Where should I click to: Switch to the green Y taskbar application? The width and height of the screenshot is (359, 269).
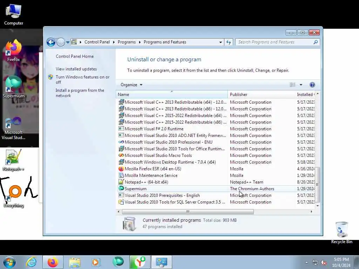140,262
